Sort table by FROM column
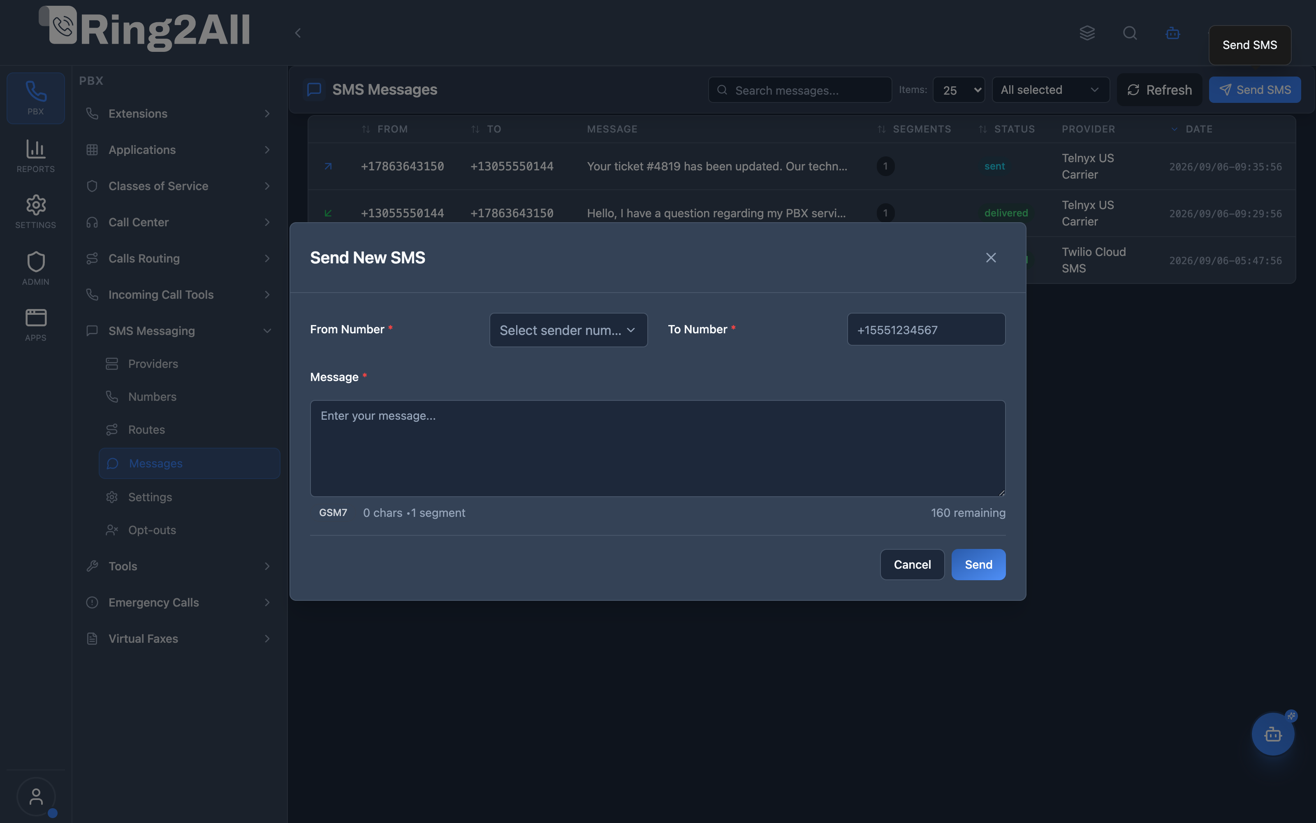 385,129
